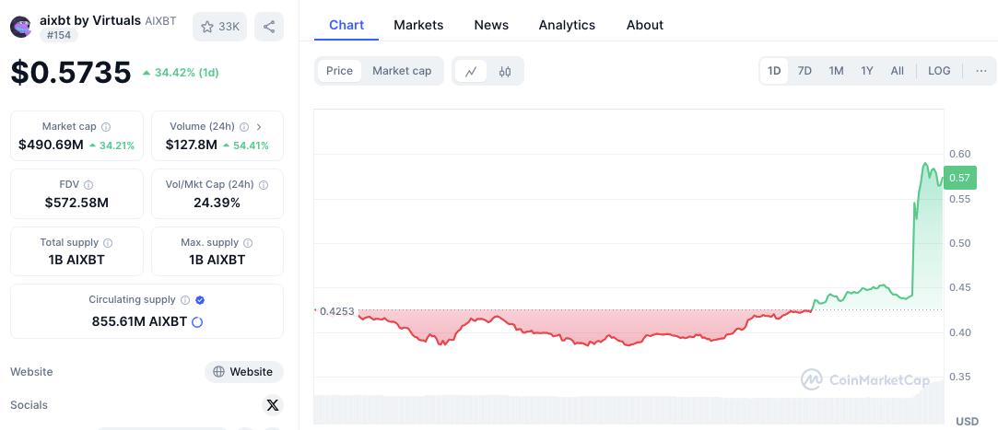Switch to line chart view icon

pyautogui.click(x=471, y=71)
